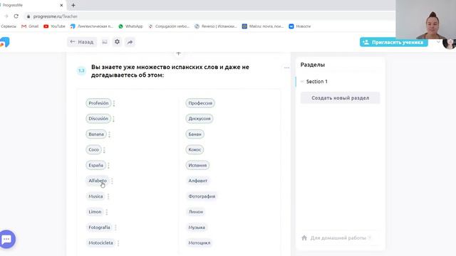Select the Limón word chip
The width and height of the screenshot is (456, 256).
pos(95,212)
